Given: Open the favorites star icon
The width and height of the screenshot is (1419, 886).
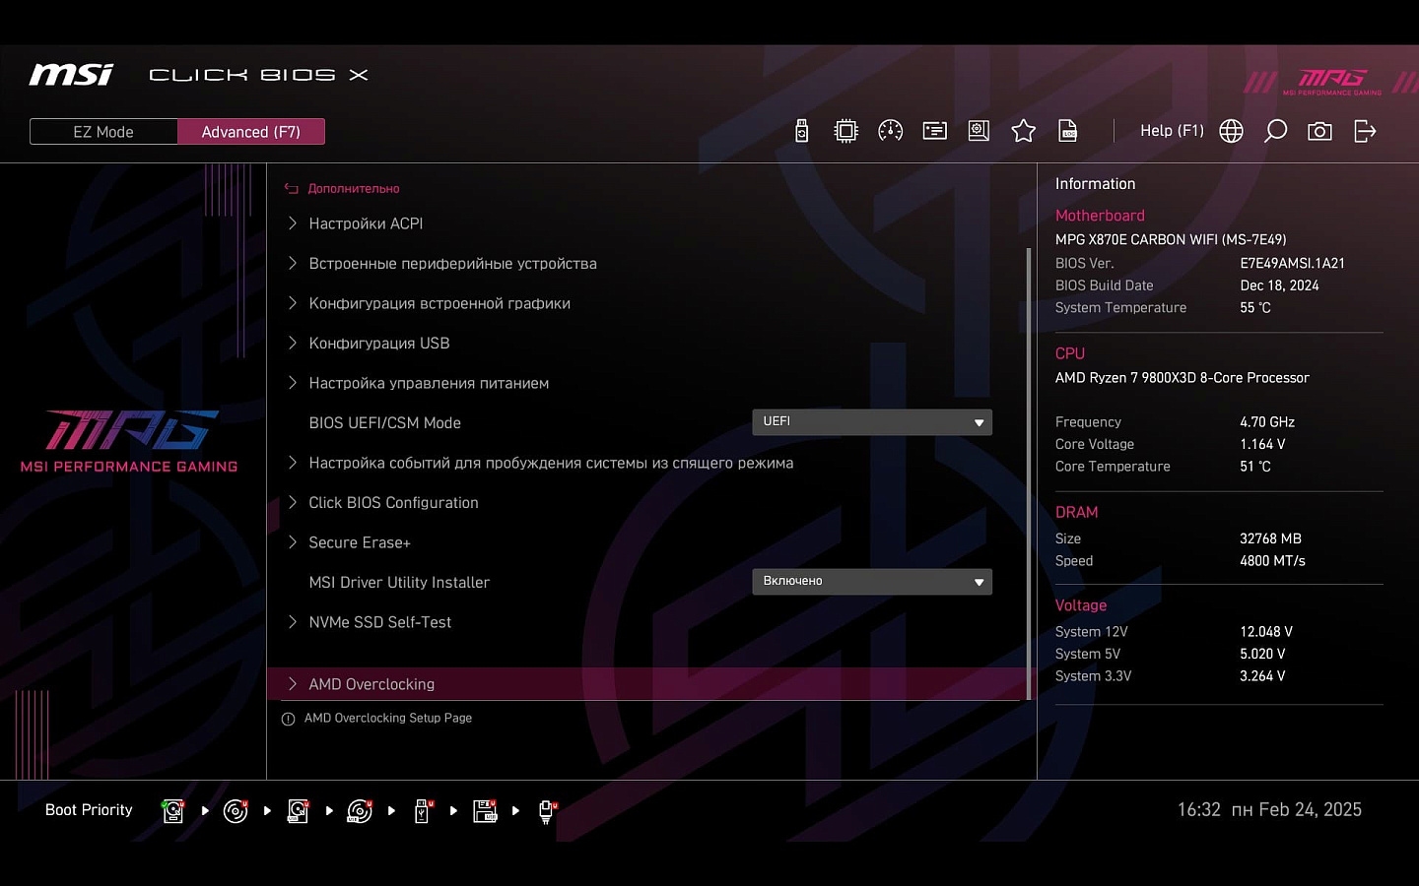Looking at the screenshot, I should click(1023, 131).
